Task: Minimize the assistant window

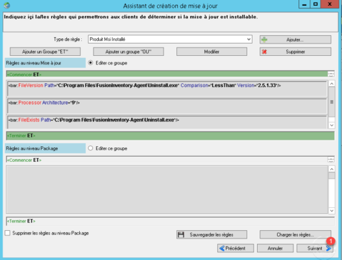Action: [304, 5]
